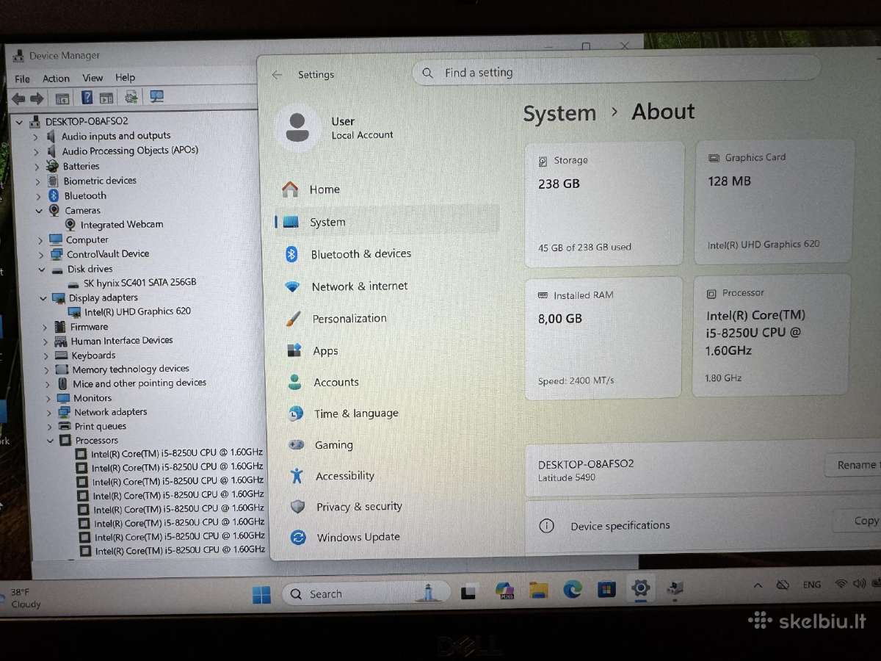Click the Processor info card
The width and height of the screenshot is (881, 661).
pyautogui.click(x=772, y=335)
